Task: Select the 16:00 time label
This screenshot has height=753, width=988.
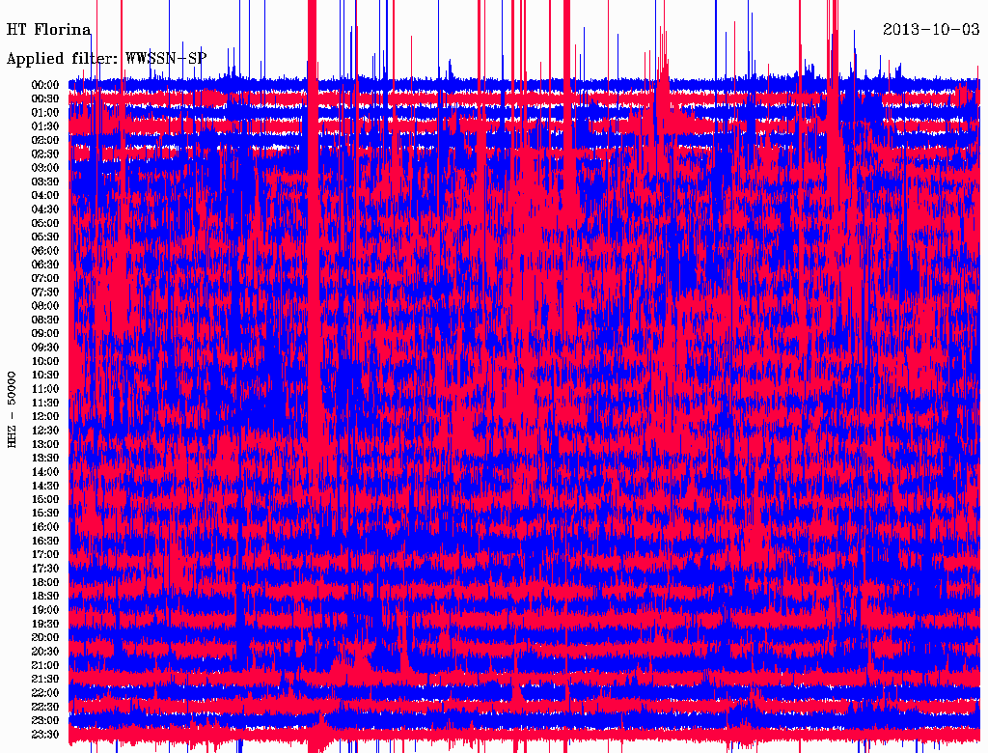Action: pos(45,526)
